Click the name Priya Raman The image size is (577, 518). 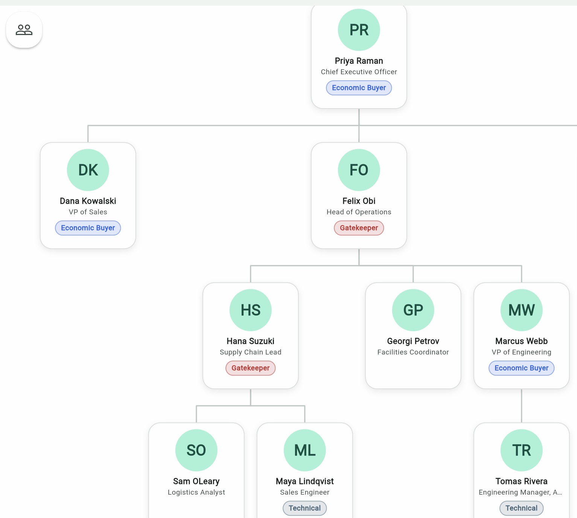point(359,61)
